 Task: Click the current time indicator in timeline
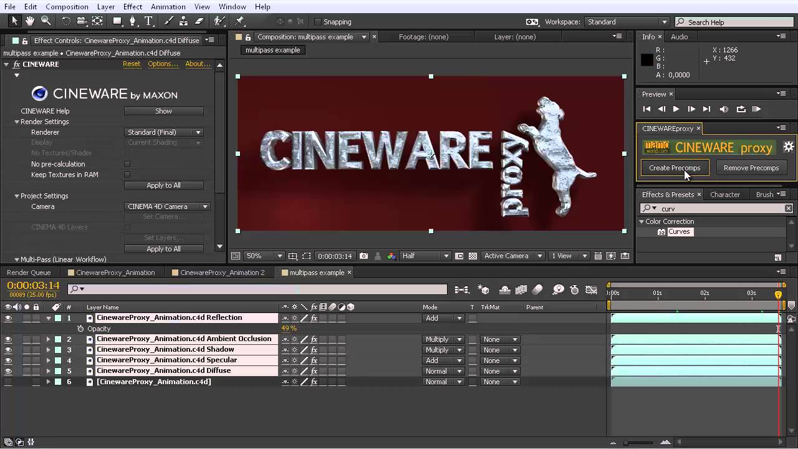pos(778,294)
